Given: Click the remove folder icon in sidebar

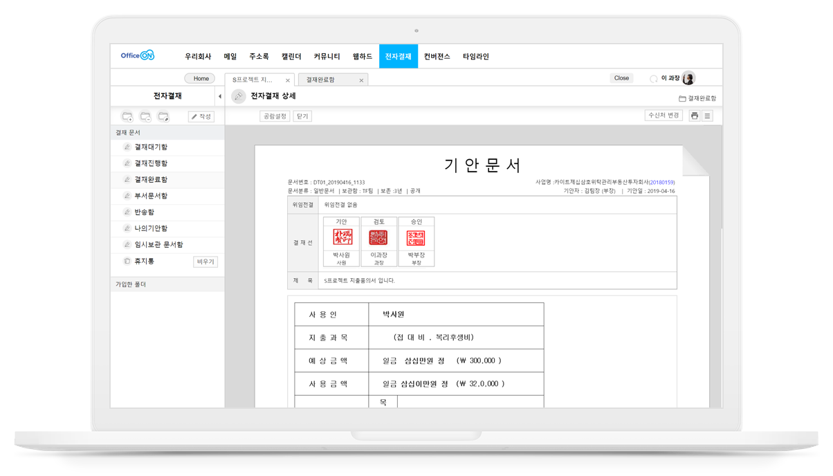Looking at the screenshot, I should point(145,117).
